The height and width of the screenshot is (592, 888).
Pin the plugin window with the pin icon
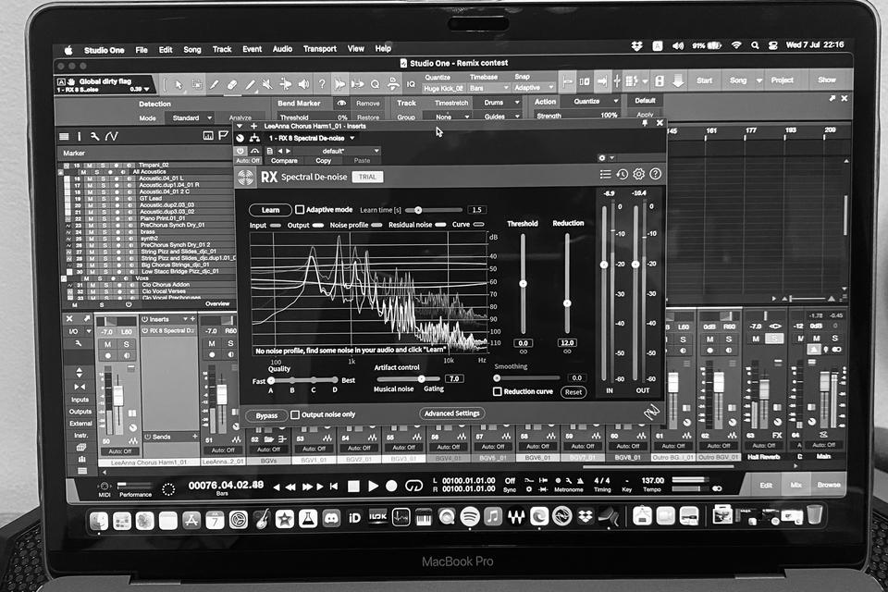point(645,123)
